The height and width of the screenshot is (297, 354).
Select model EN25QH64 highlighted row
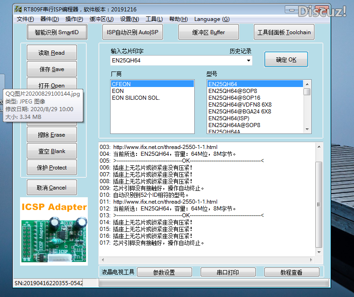point(255,84)
